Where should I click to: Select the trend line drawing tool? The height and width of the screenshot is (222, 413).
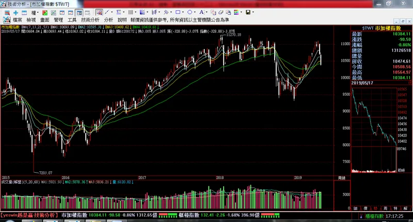click(107, 12)
